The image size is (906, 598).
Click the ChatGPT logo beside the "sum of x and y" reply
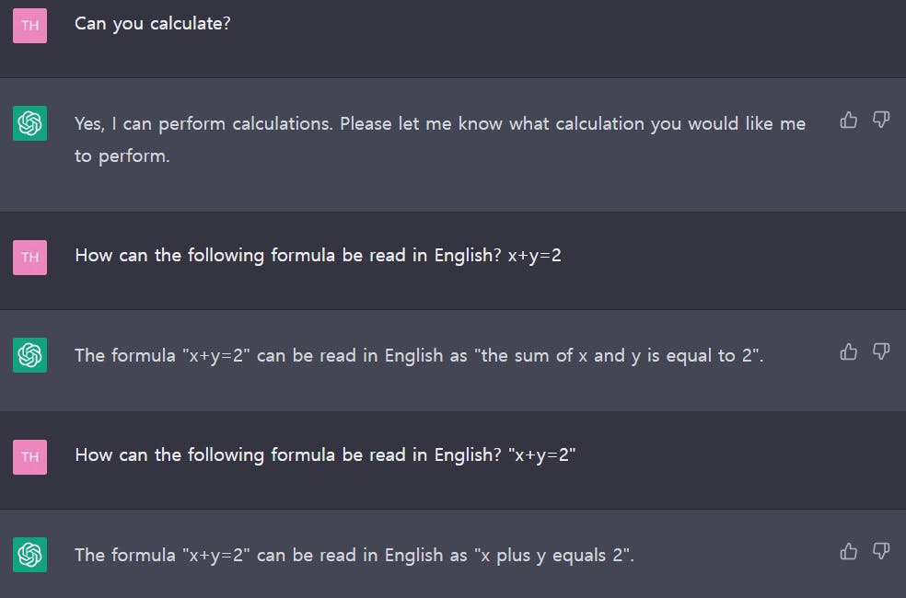(x=30, y=355)
